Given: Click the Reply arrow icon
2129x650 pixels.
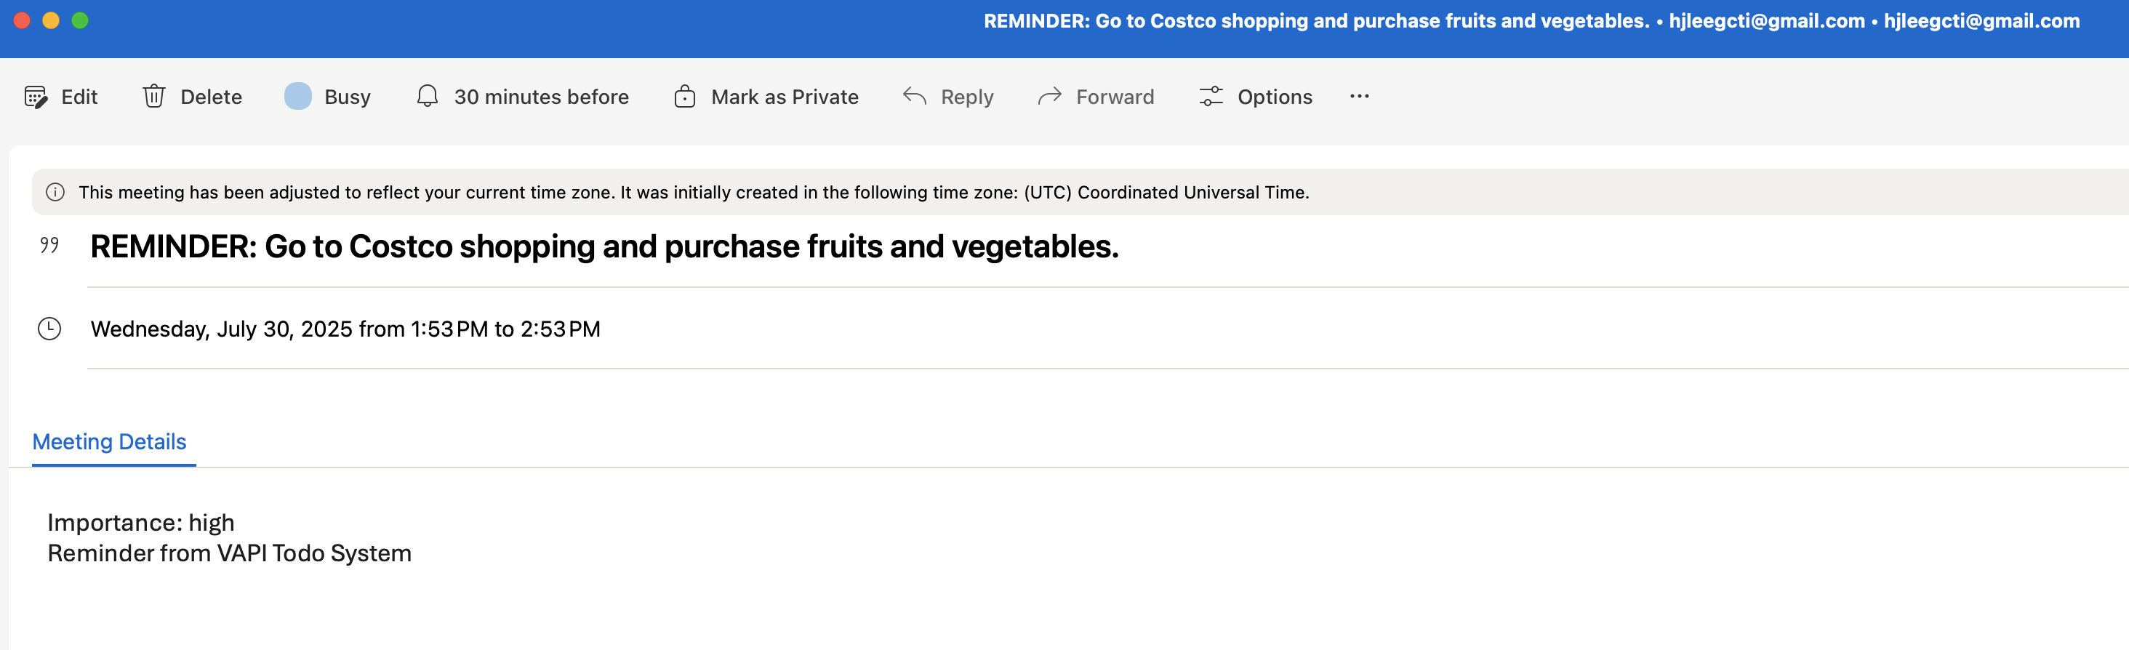Looking at the screenshot, I should (914, 97).
